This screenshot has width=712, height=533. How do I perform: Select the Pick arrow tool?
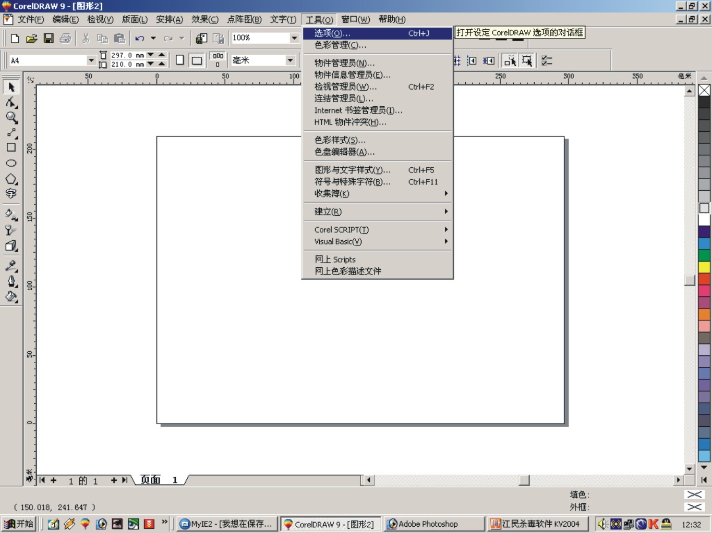coord(11,87)
